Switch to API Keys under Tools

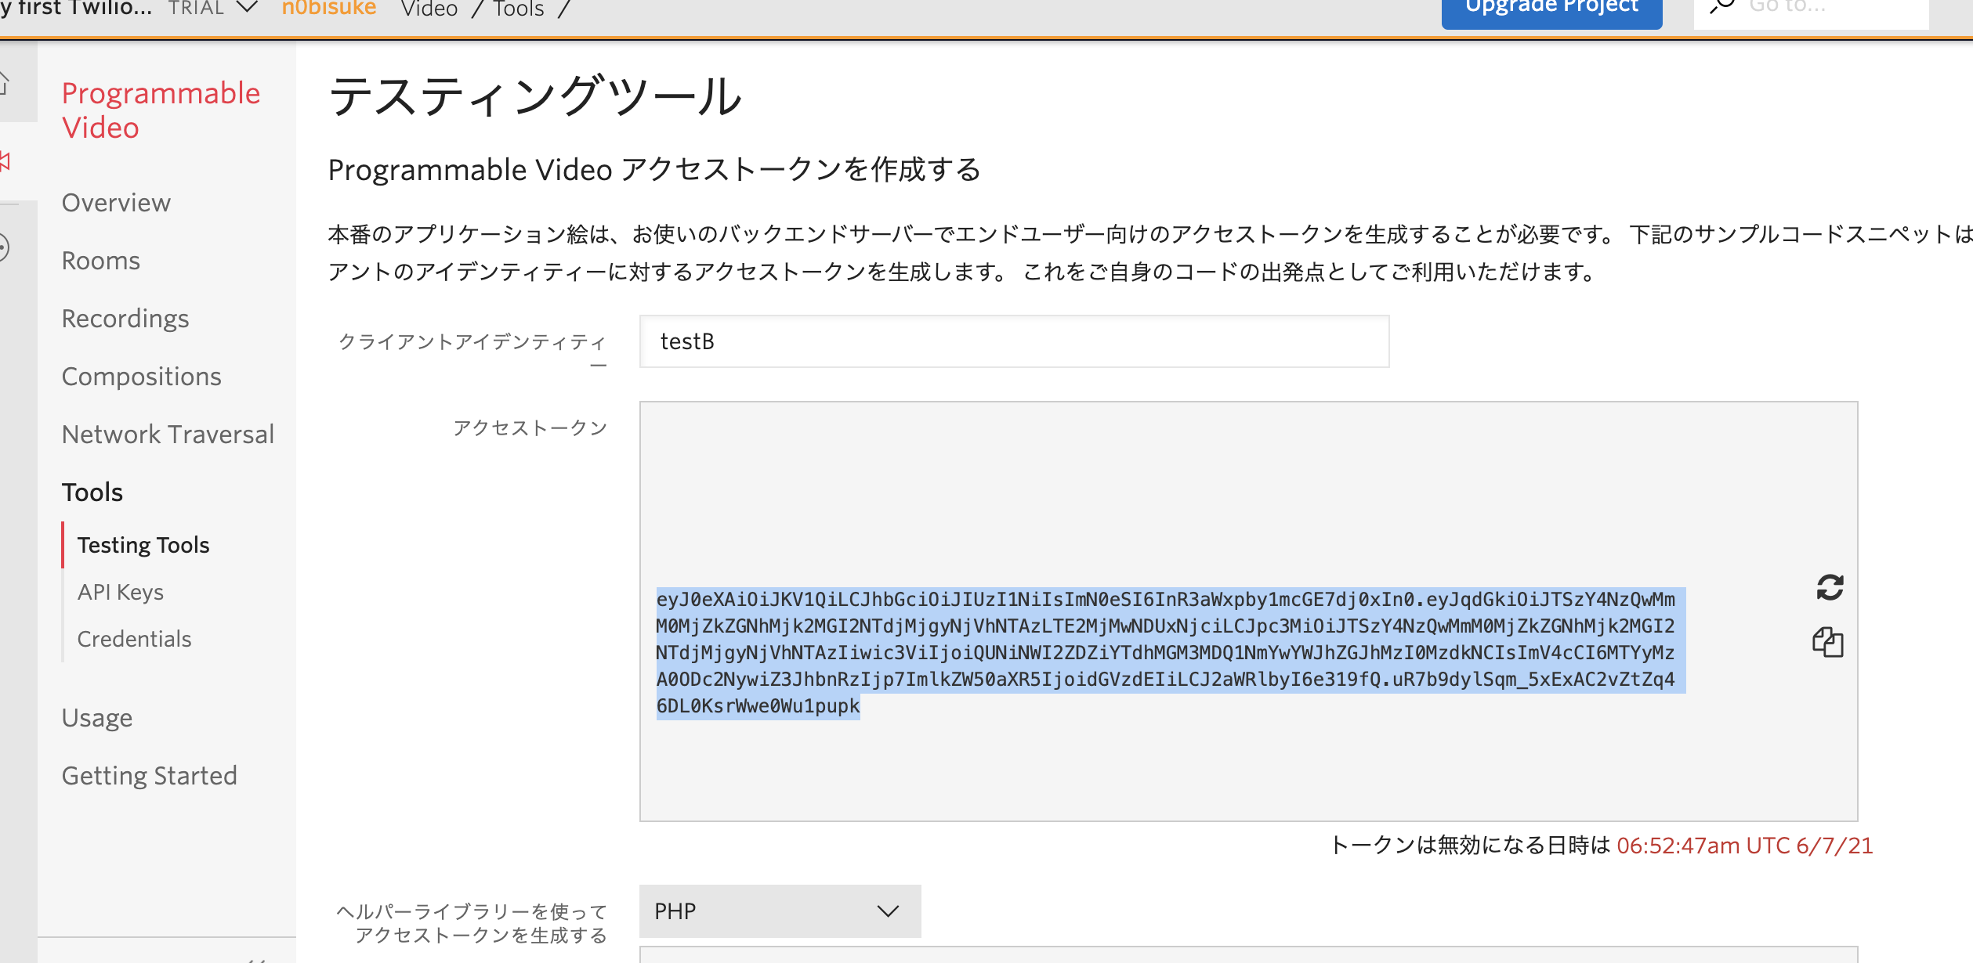click(x=120, y=592)
